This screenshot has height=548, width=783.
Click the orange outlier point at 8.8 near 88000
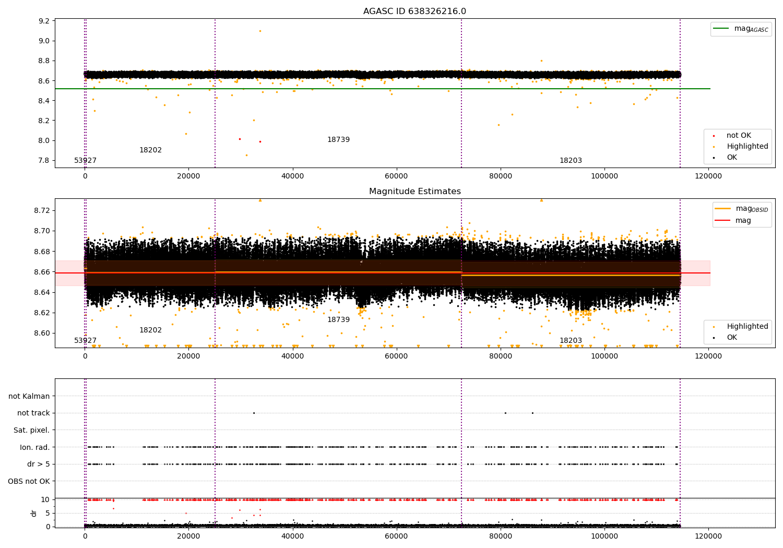tap(541, 61)
